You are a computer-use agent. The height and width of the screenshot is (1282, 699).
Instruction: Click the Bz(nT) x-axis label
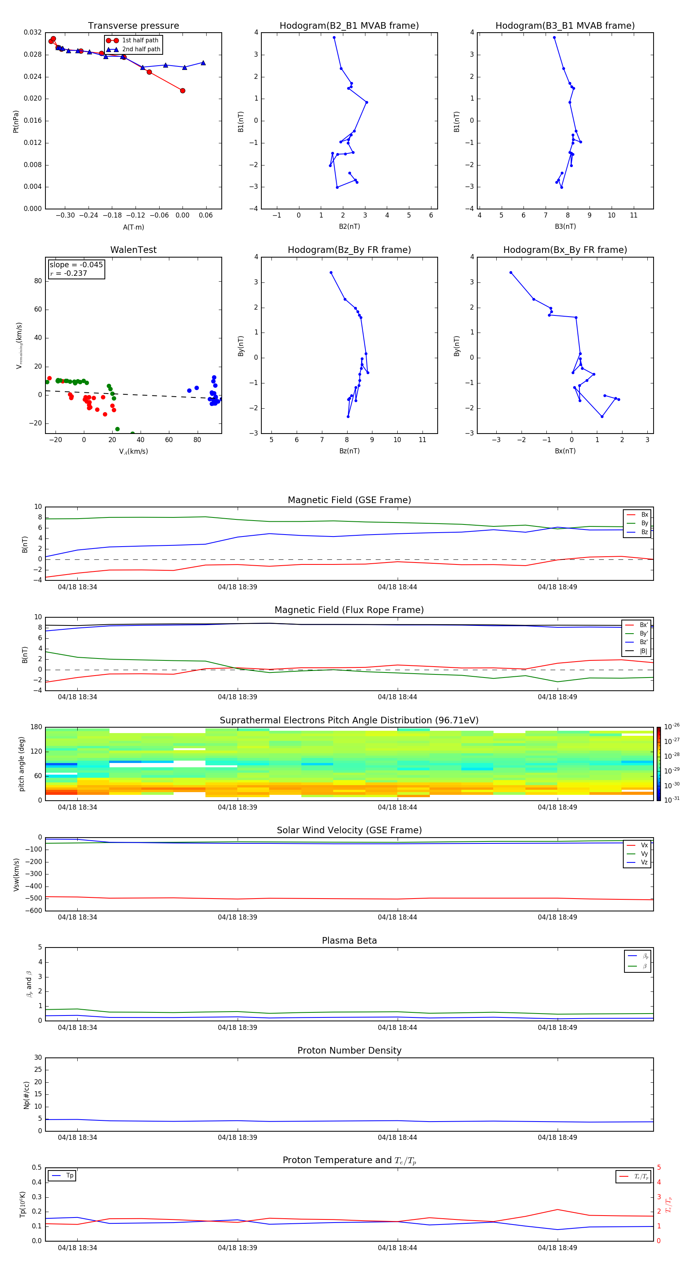[349, 451]
